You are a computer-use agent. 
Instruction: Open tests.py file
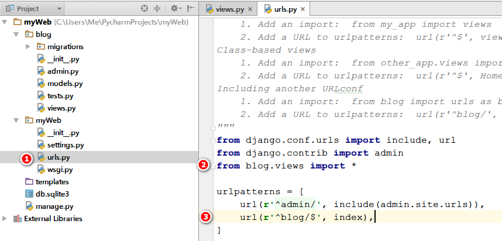coord(60,96)
